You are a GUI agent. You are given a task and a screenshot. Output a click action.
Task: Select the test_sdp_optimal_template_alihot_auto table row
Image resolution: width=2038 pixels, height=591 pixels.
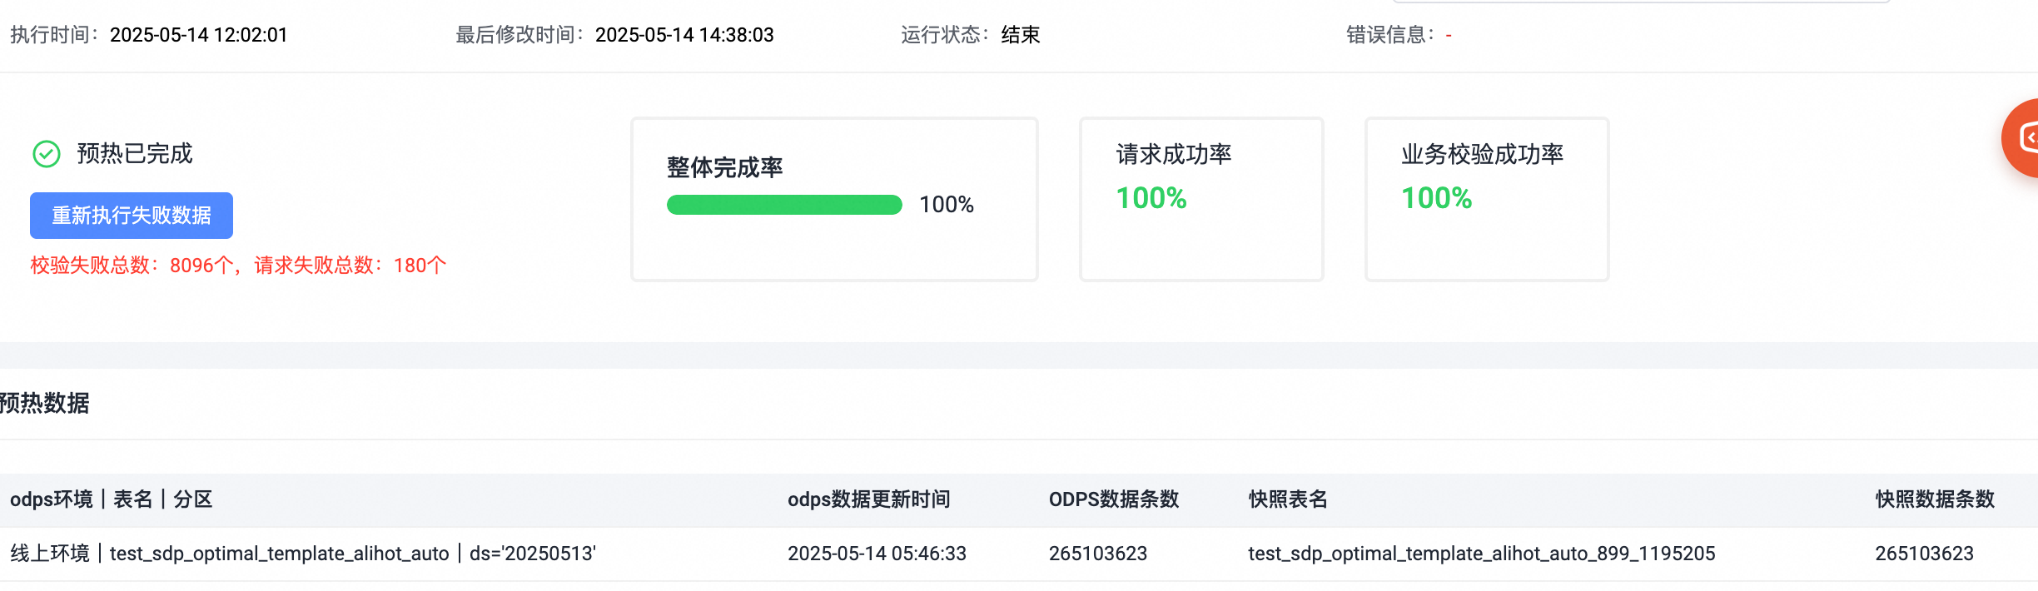click(x=1019, y=554)
